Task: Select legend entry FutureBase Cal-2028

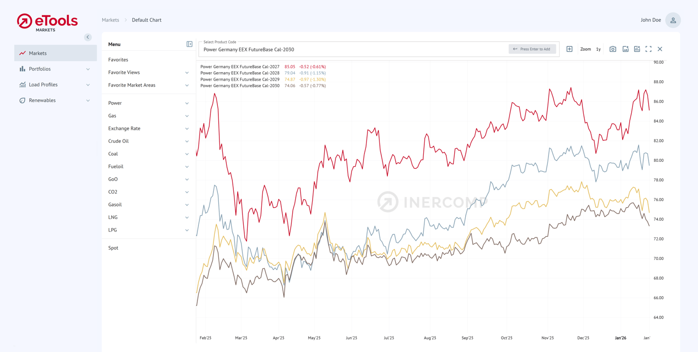Action: (x=240, y=73)
